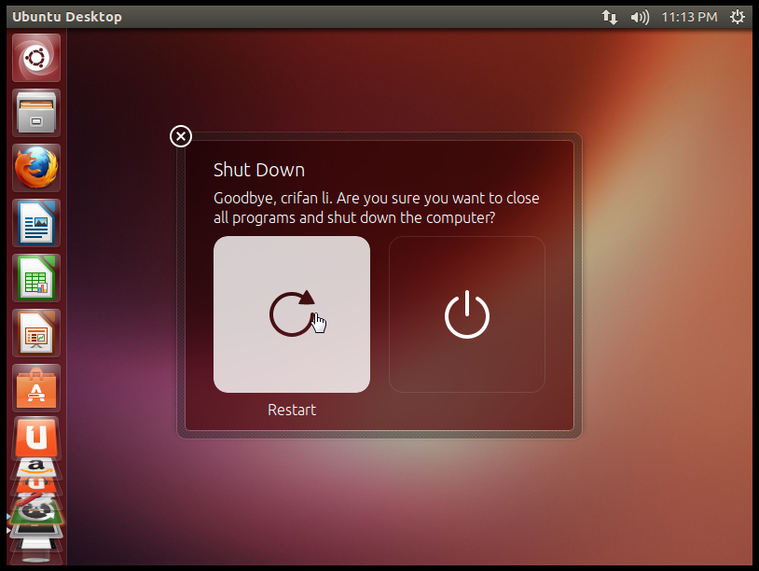This screenshot has width=759, height=571.
Task: Open LibreOffice Calc spreadsheet icon
Action: 36,278
